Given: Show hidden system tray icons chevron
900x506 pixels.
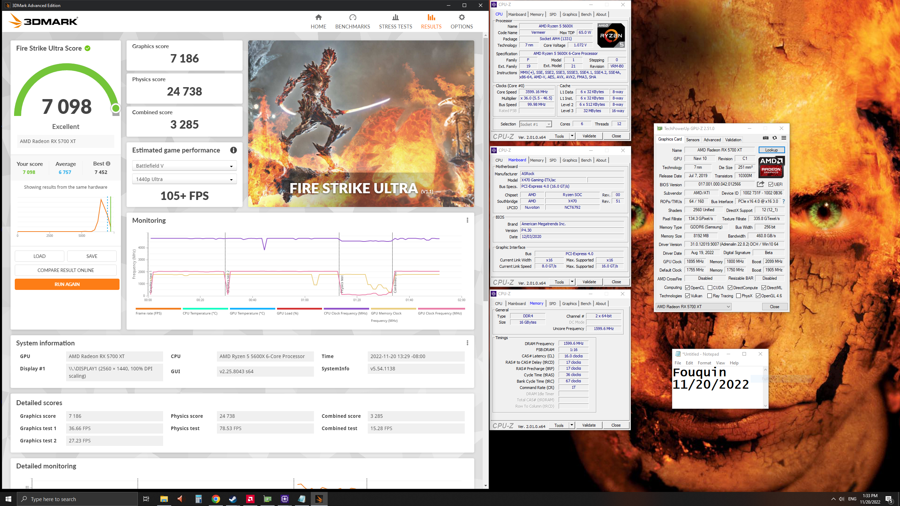Looking at the screenshot, I should point(833,499).
